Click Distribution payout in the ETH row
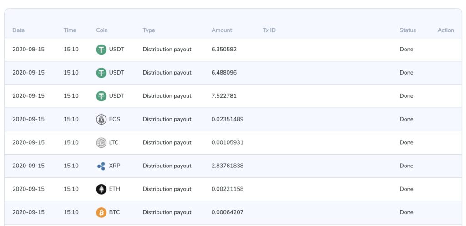This screenshot has height=226, width=466. [x=167, y=189]
